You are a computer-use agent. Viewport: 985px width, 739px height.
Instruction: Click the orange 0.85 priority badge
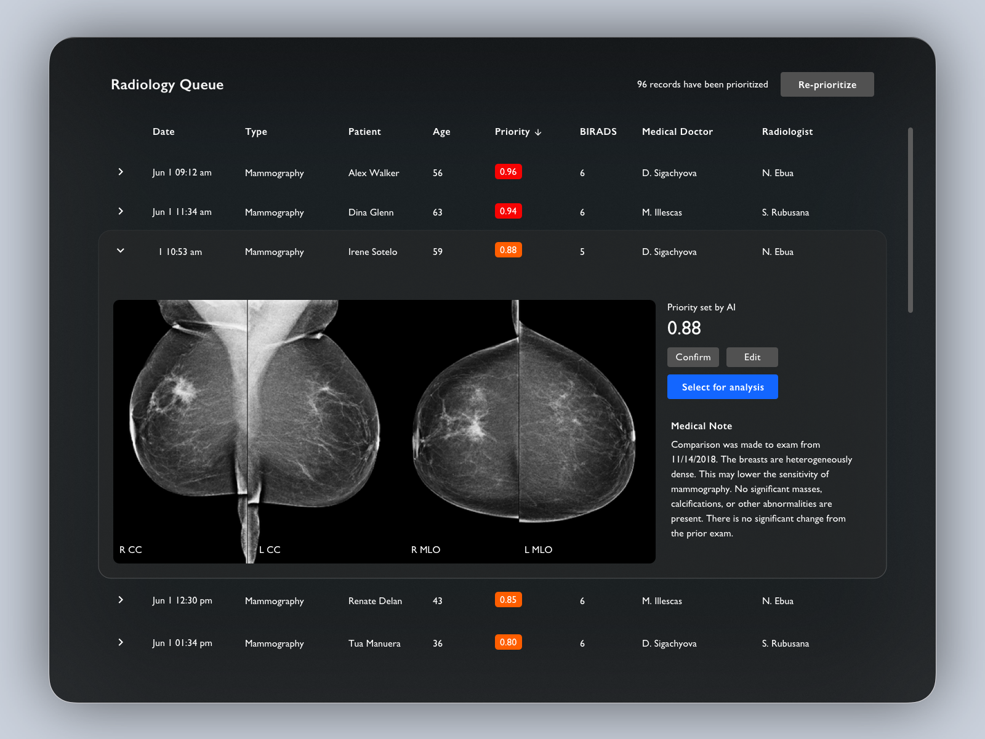point(508,600)
